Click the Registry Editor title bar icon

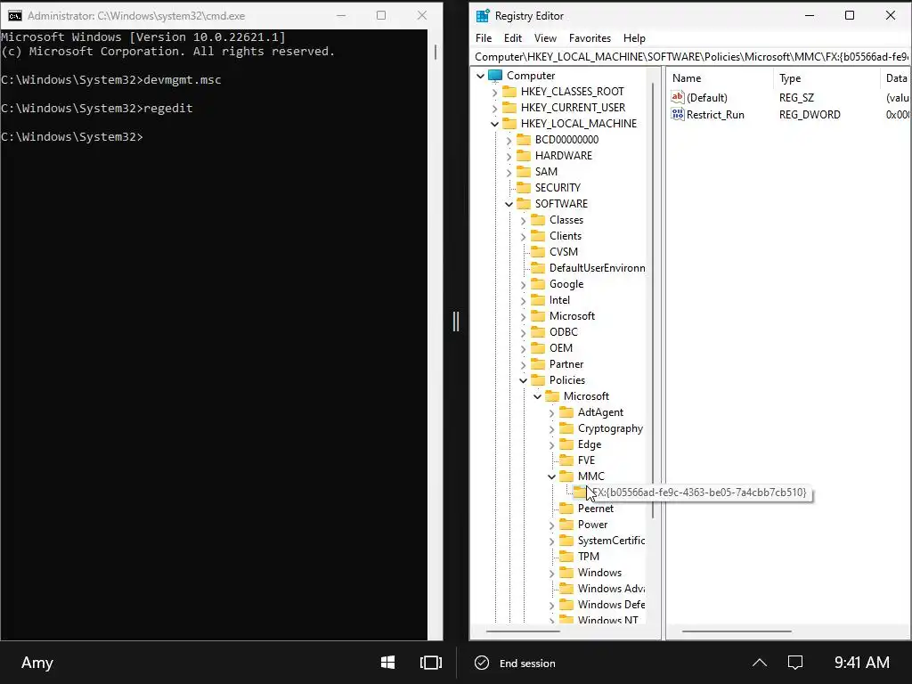pyautogui.click(x=483, y=16)
